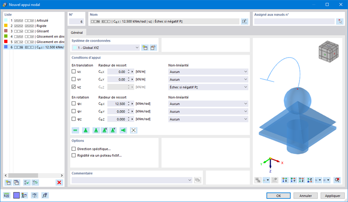The width and height of the screenshot is (348, 202).
Task: Open the comment library icon
Action: coord(197,180)
